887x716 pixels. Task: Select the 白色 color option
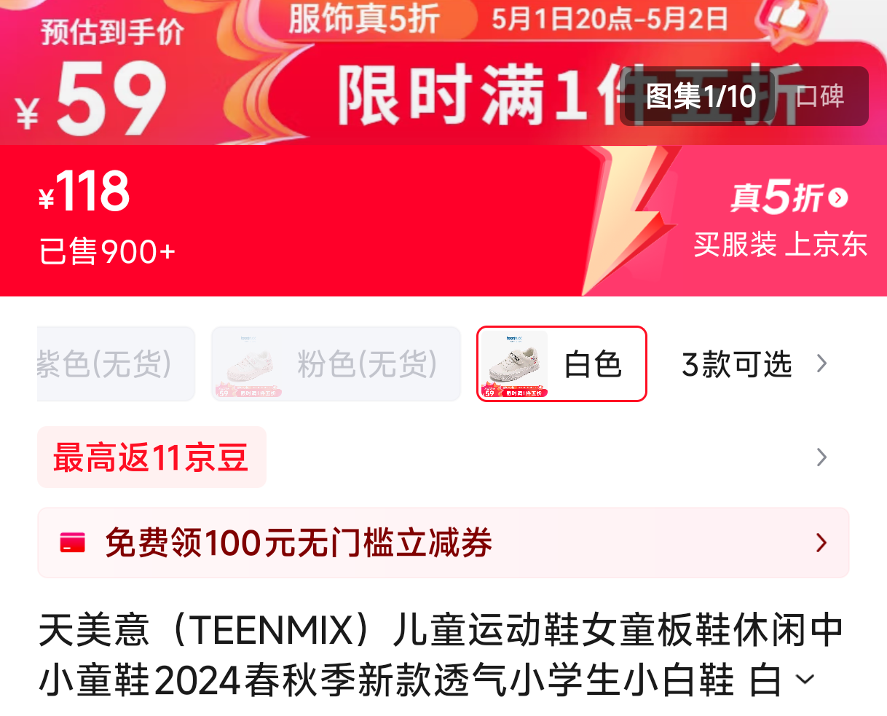tap(561, 363)
